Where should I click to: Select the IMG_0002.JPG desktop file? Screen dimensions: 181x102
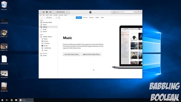click(4, 74)
